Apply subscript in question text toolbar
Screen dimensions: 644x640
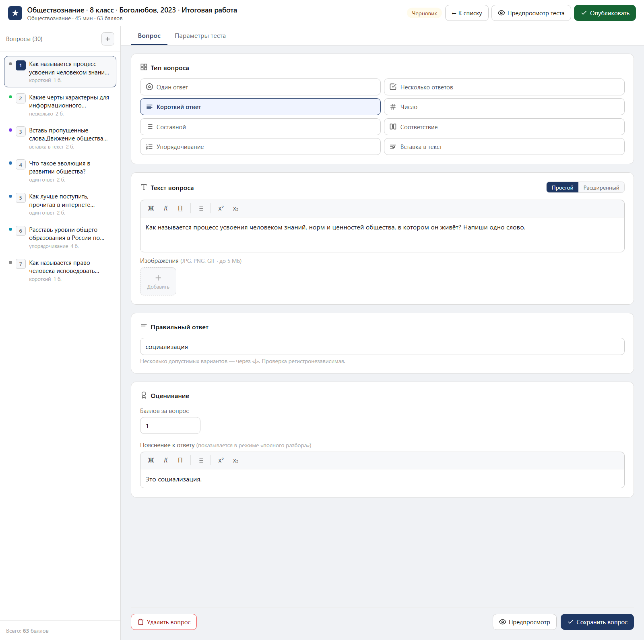coord(235,209)
